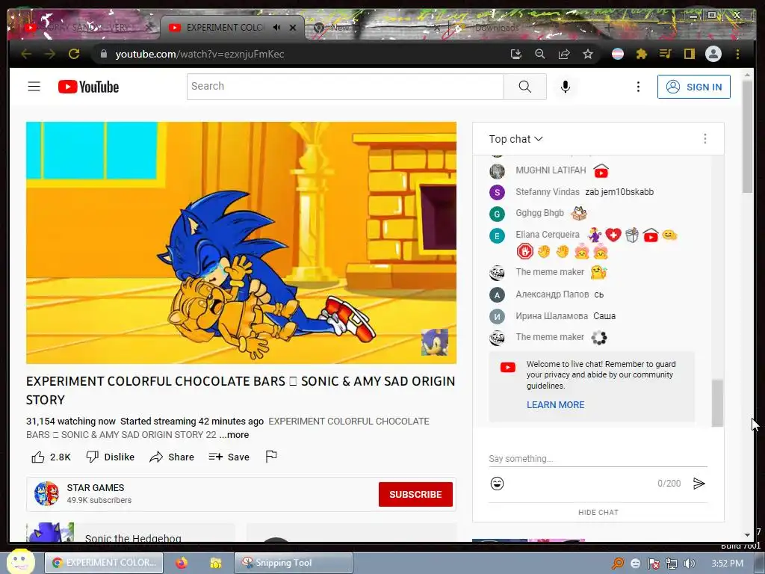
Task: Click the volume tray icon
Action: click(689, 564)
